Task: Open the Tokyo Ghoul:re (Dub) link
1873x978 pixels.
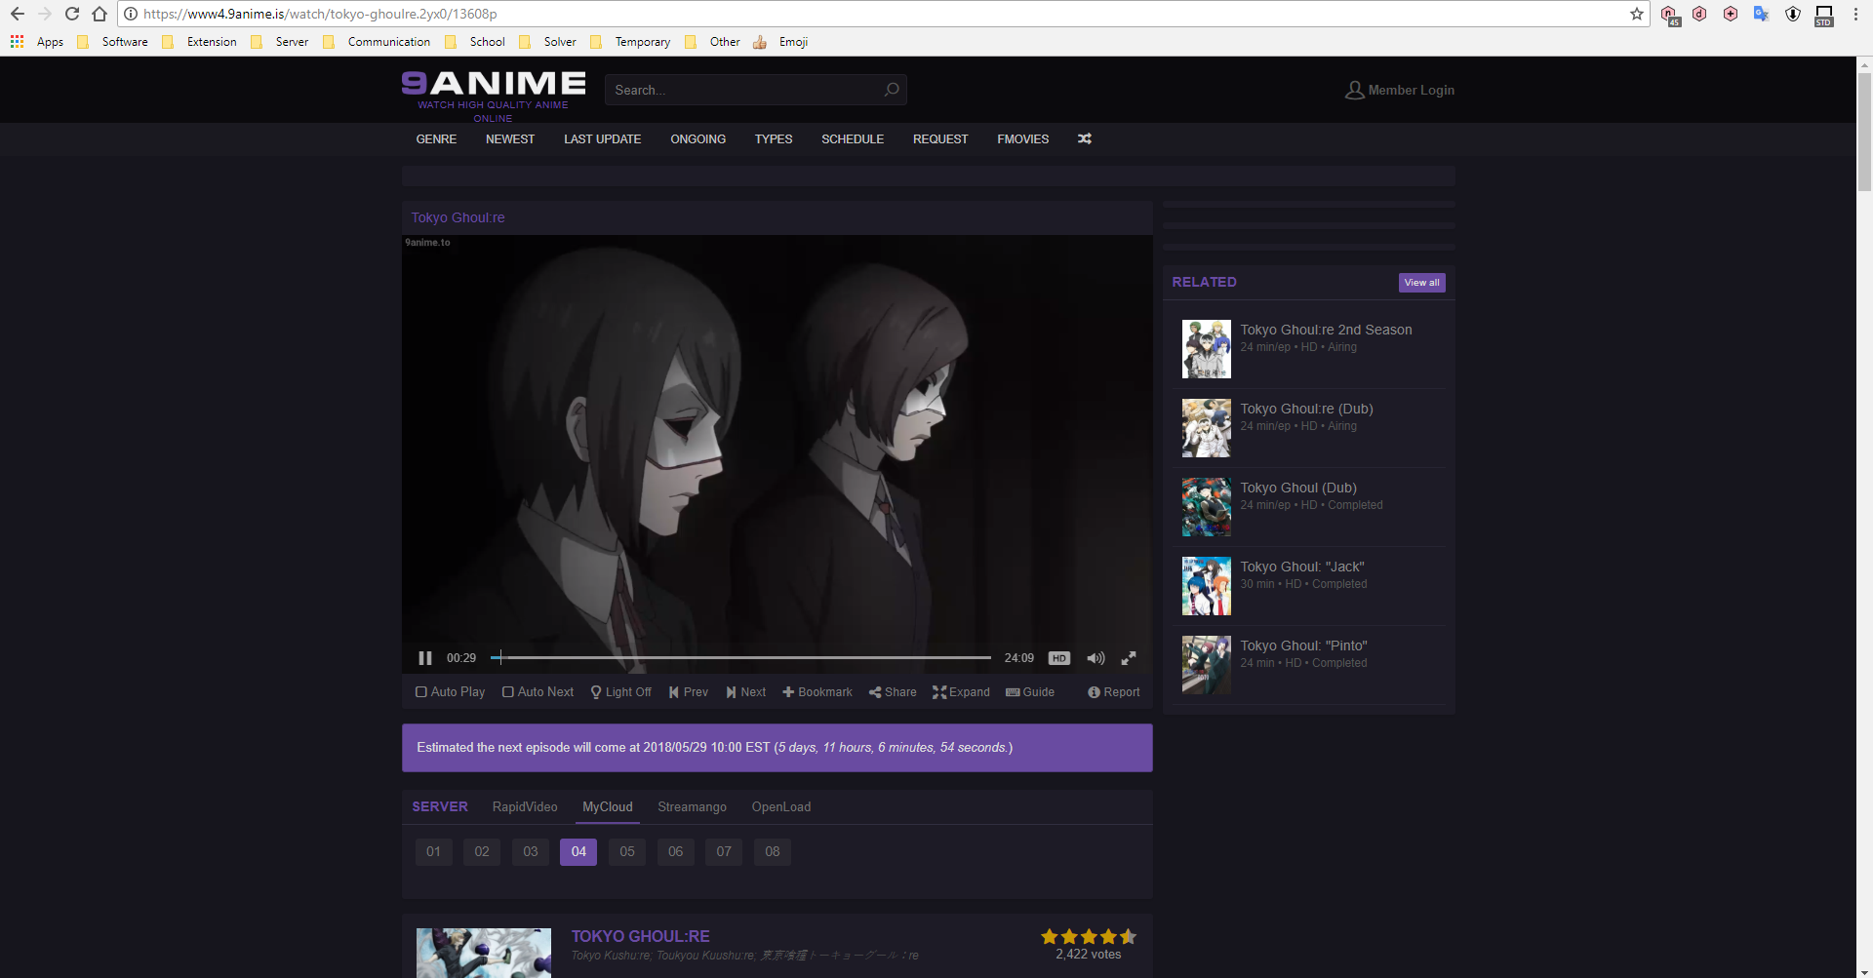Action: point(1306,409)
